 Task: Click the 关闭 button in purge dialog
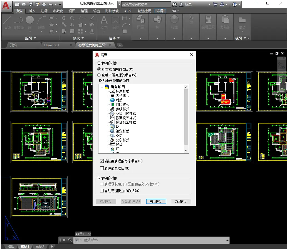tap(156, 201)
